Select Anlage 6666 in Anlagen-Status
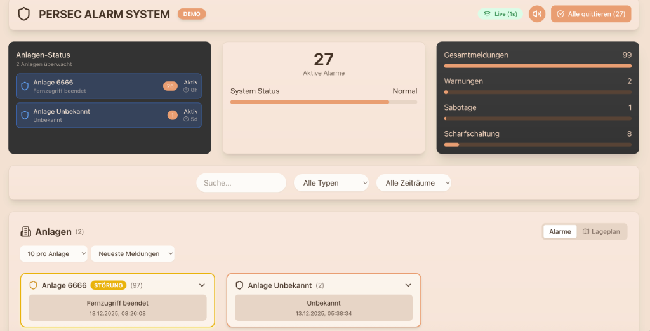Image resolution: width=650 pixels, height=331 pixels. 109,86
